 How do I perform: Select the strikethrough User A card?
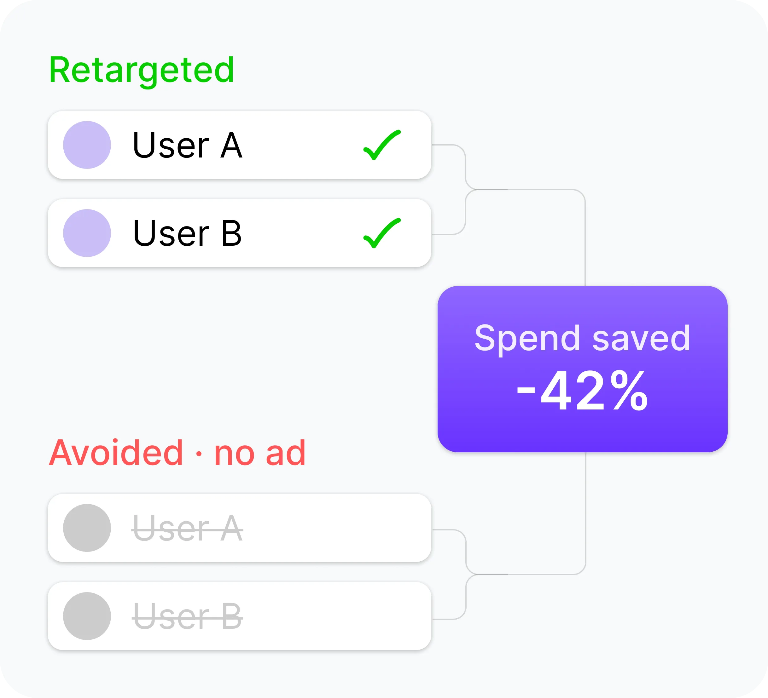coord(240,528)
